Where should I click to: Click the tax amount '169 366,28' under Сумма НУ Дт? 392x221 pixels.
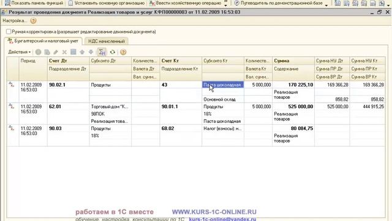(x=332, y=85)
